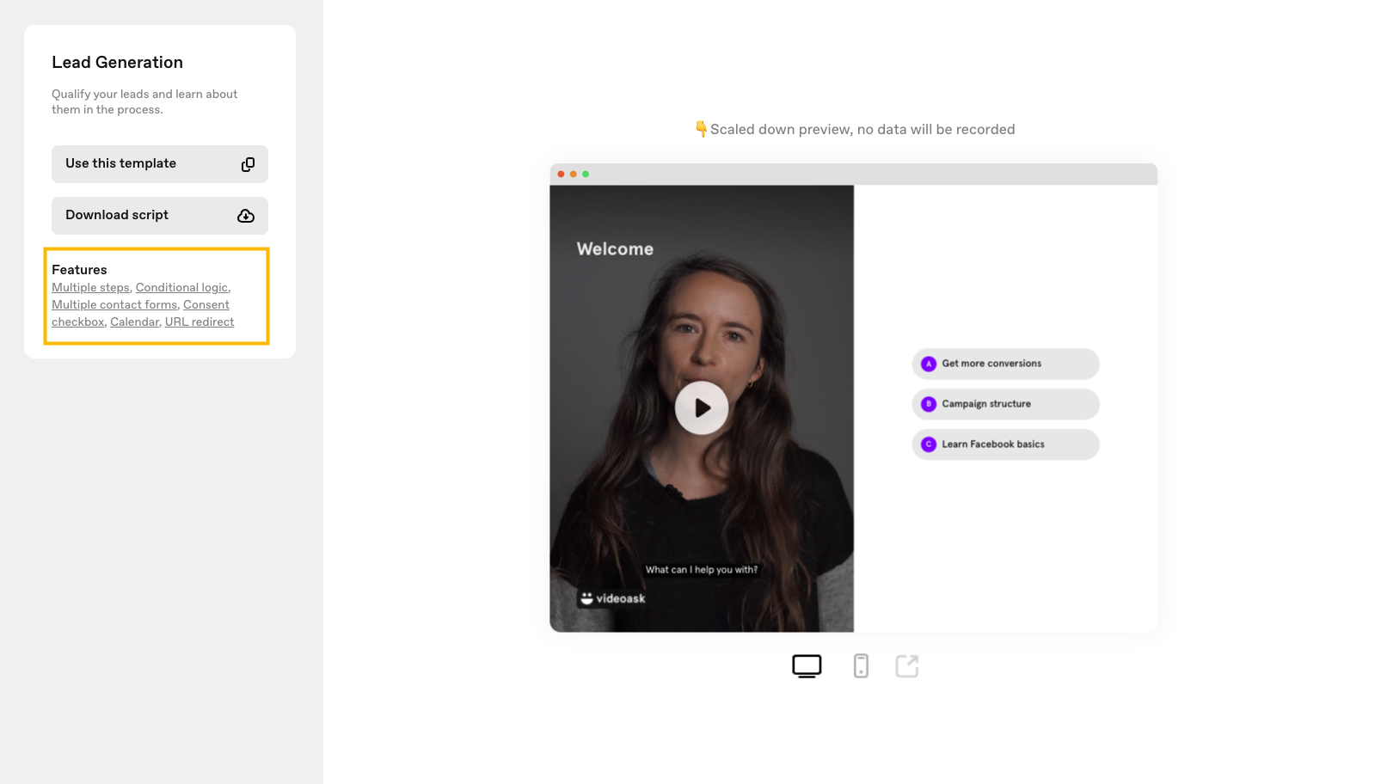Open the Multiple contact forms link
1381x784 pixels.
coord(114,305)
